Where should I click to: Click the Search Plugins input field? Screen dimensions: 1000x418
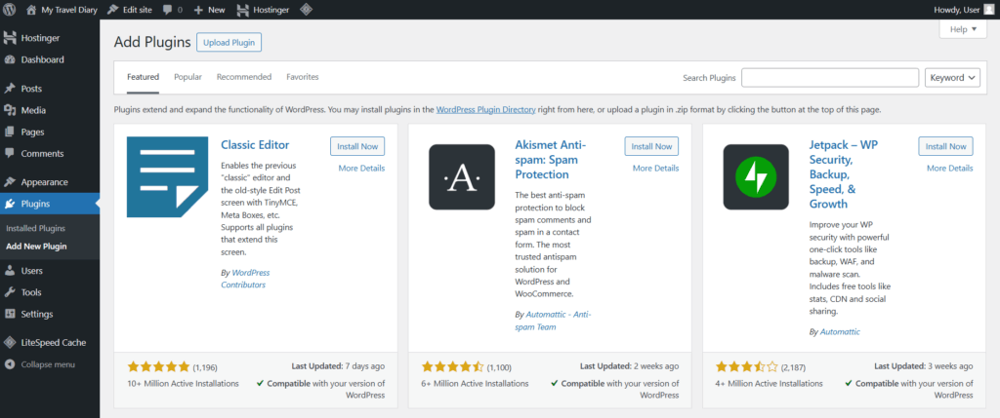coord(831,78)
